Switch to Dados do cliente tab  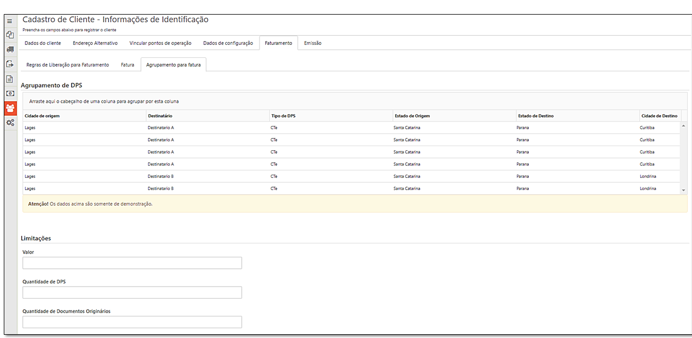(x=43, y=43)
